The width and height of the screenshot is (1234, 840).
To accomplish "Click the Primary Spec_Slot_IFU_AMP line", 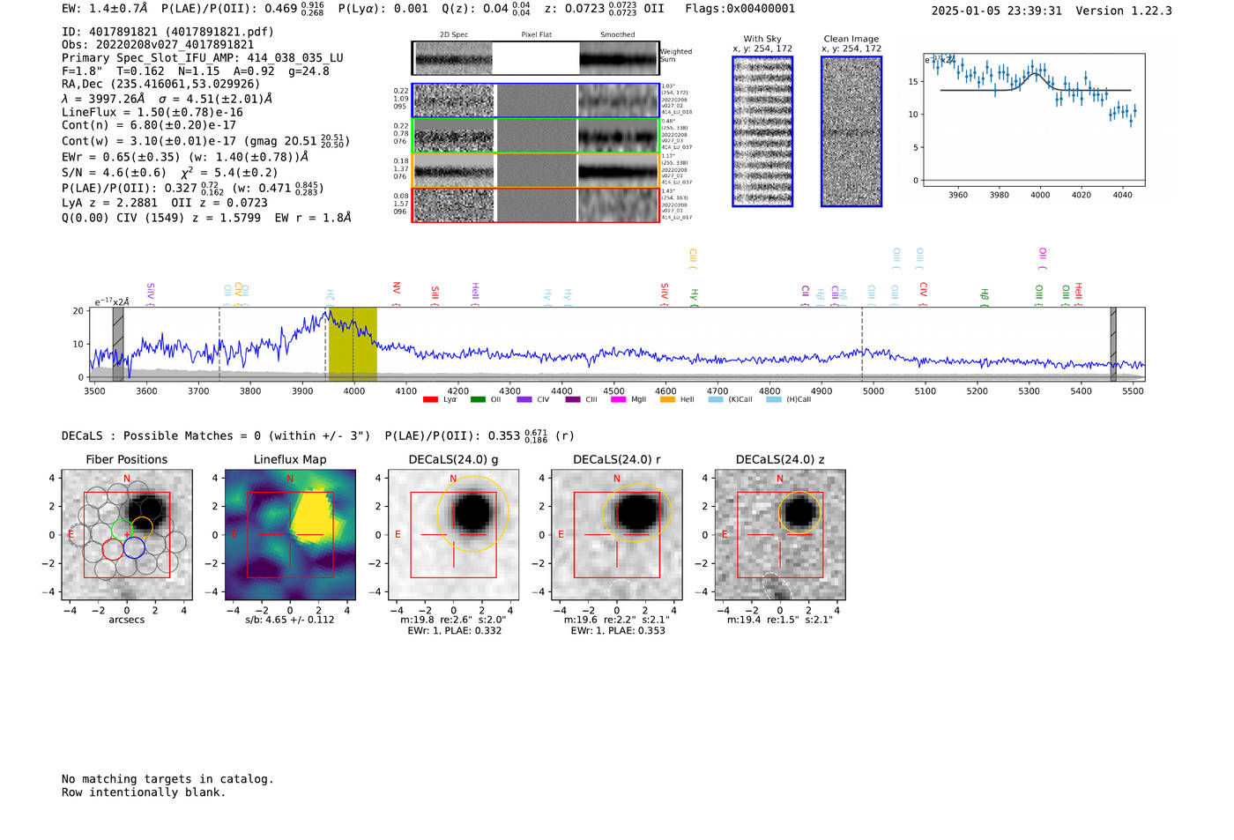I will [203, 58].
